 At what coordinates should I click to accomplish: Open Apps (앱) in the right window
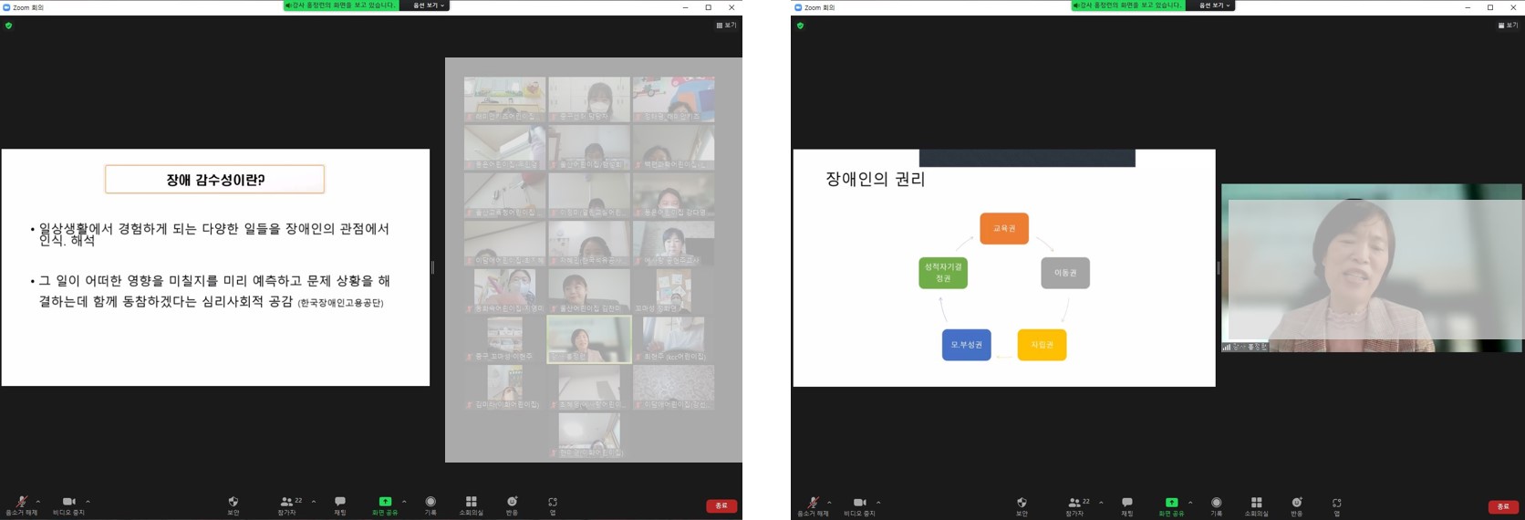1336,504
